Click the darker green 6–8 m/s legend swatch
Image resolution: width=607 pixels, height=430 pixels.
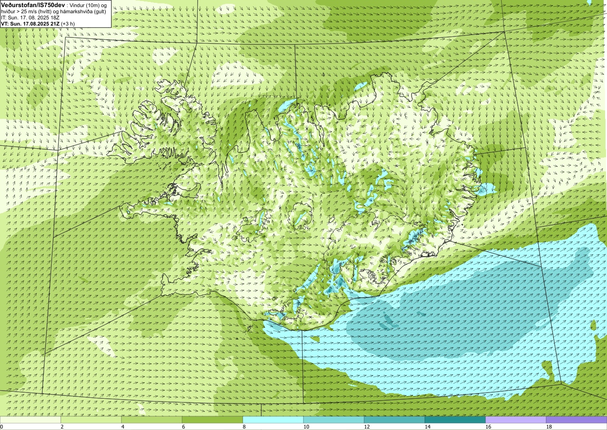pos(212,420)
